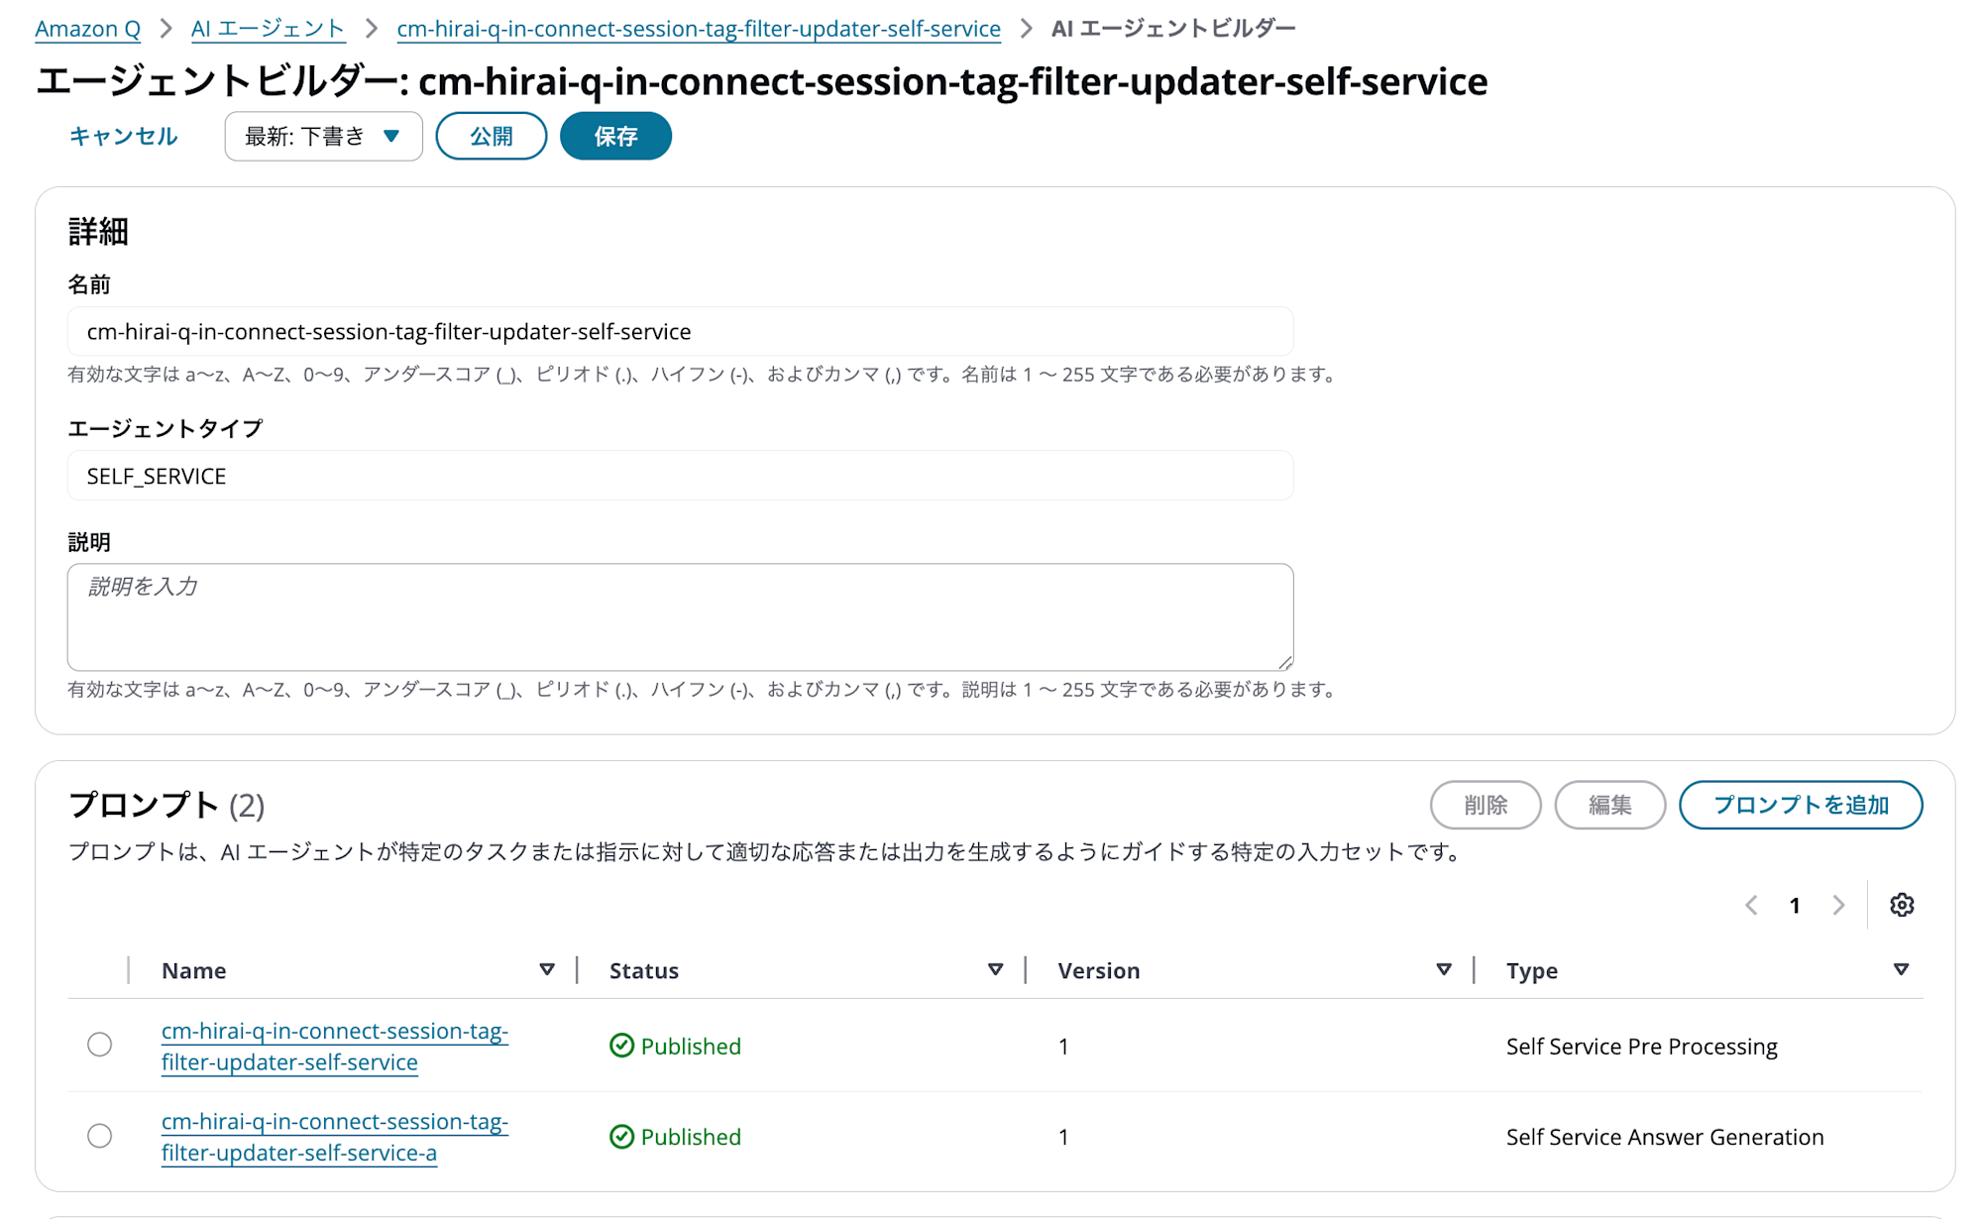1982x1219 pixels.
Task: Open agent name breadcrumb link
Action: coord(699,28)
